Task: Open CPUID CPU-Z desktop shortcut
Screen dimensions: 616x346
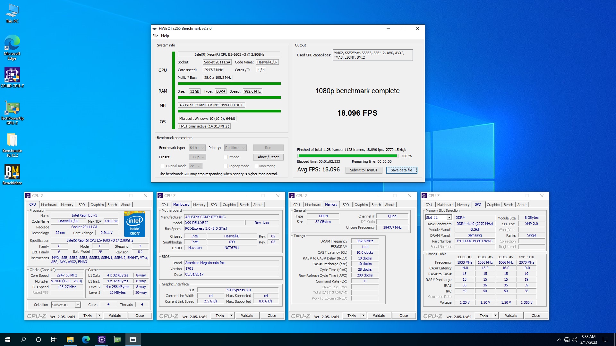Action: point(12,78)
